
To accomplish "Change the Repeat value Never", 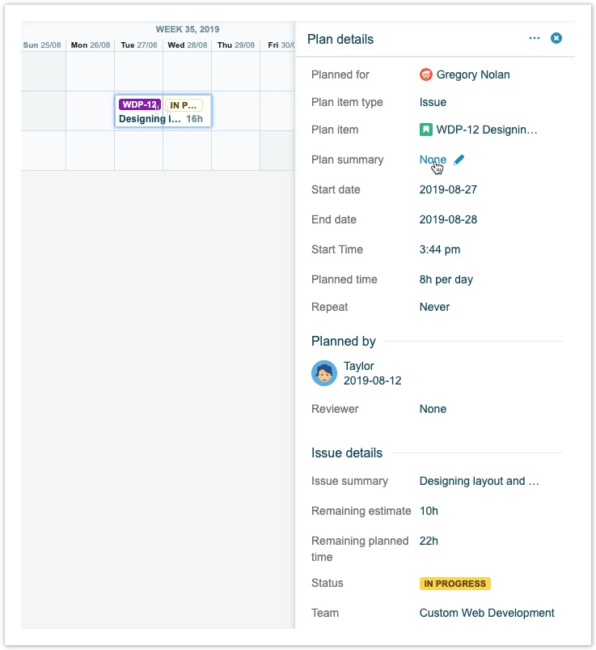I will coord(434,307).
